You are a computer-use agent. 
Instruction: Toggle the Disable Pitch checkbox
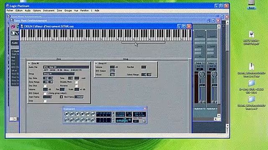pos(77,82)
